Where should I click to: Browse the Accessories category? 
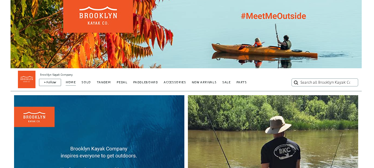[x=175, y=82]
